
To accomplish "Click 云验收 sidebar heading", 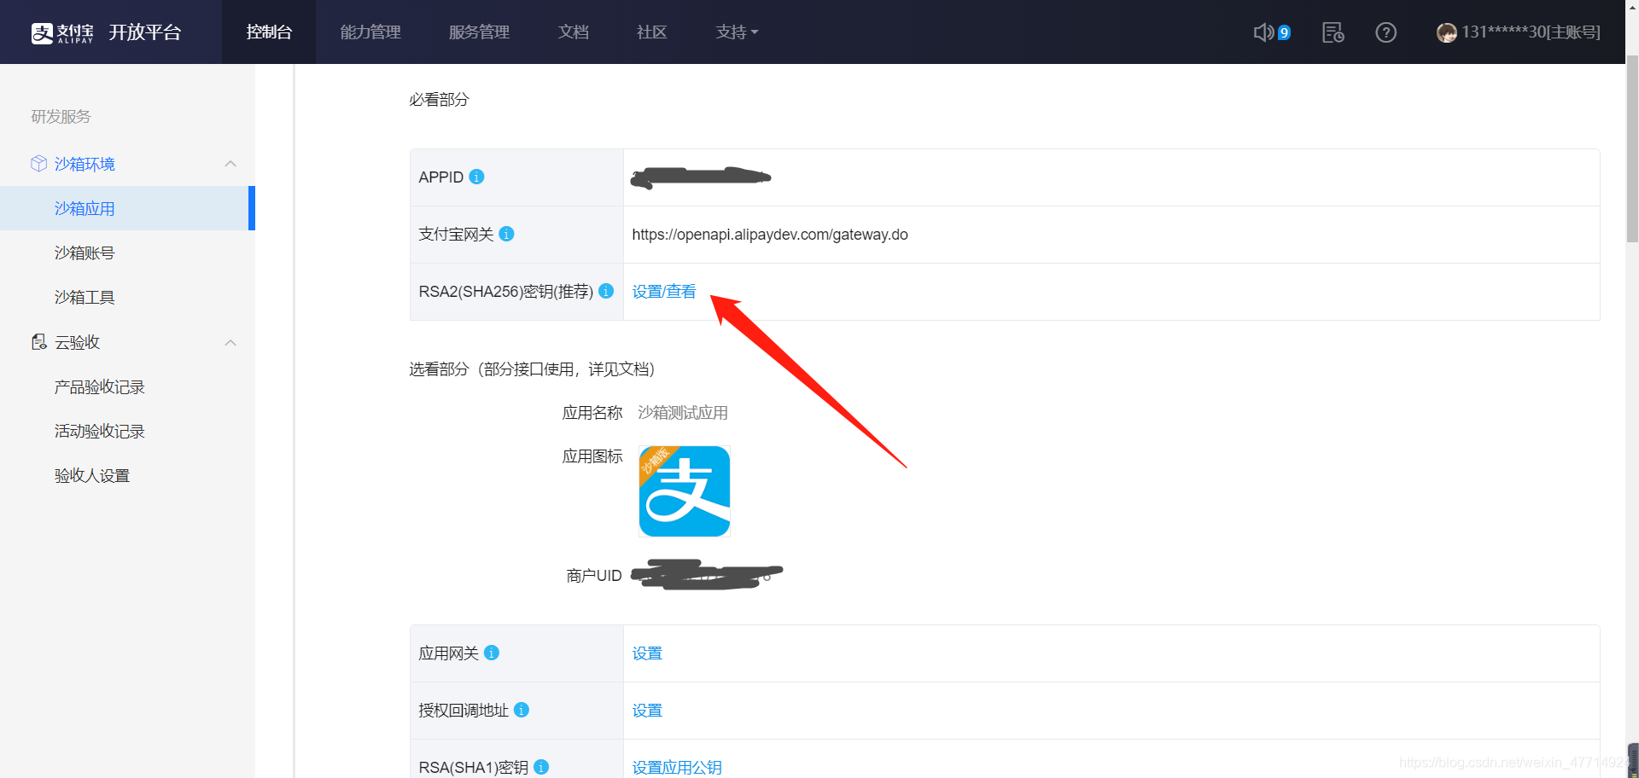I will pyautogui.click(x=77, y=342).
